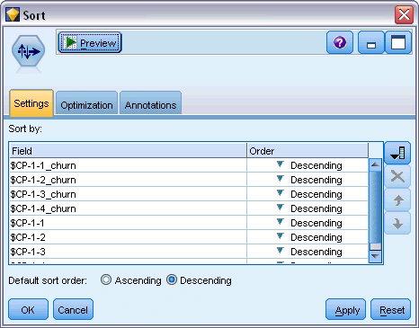Image resolution: width=419 pixels, height=328 pixels.
Task: Select Ascending default sort order
Action: pyautogui.click(x=106, y=279)
